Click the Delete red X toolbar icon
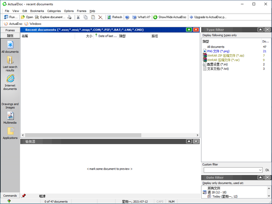272x204 pixels. tap(101, 17)
